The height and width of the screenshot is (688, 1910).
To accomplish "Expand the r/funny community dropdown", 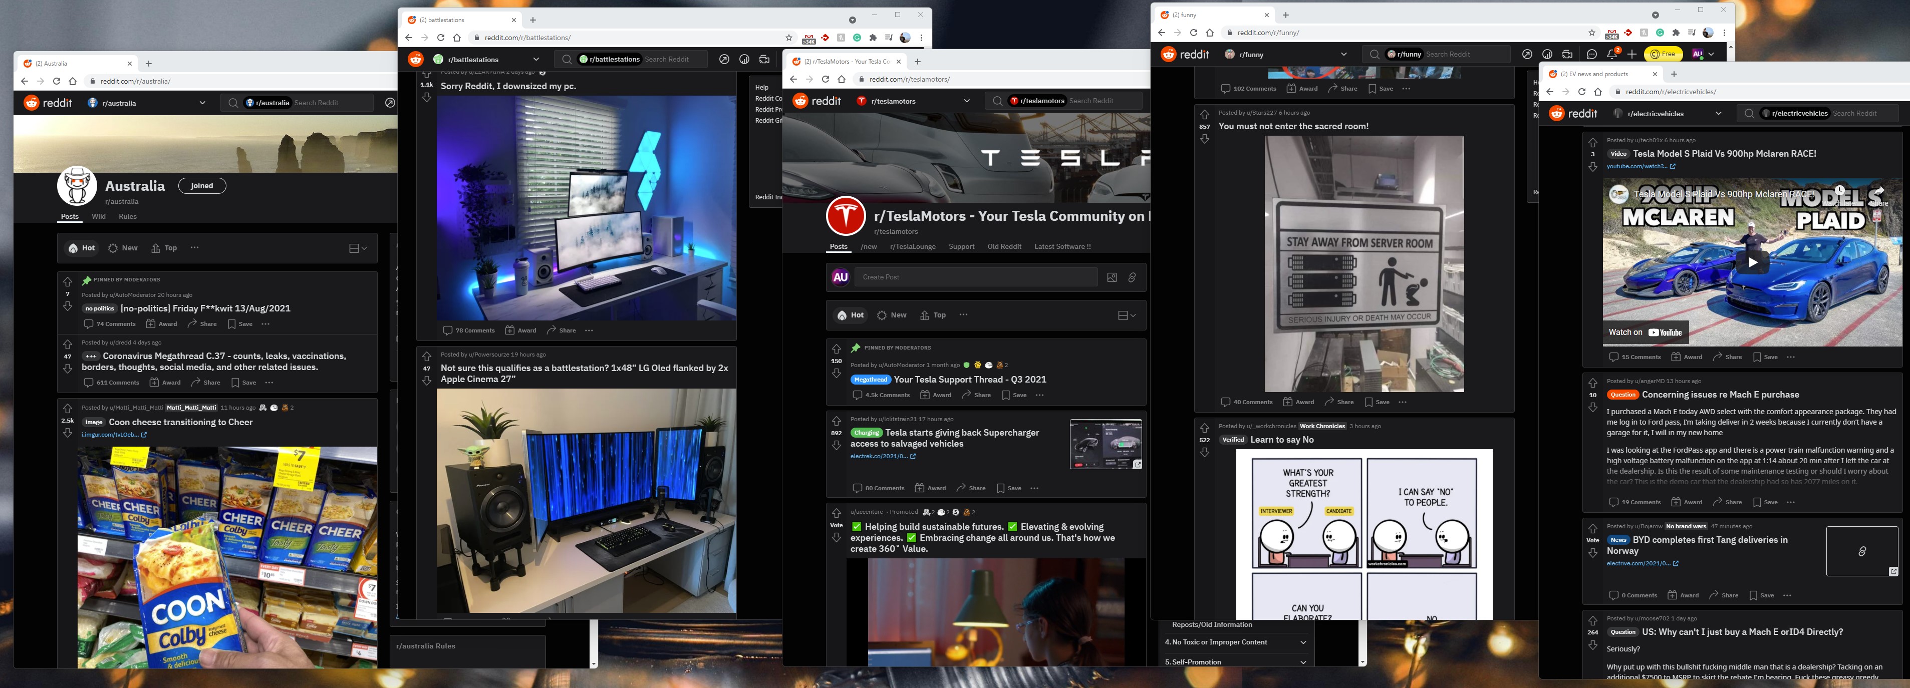I will pos(1343,54).
